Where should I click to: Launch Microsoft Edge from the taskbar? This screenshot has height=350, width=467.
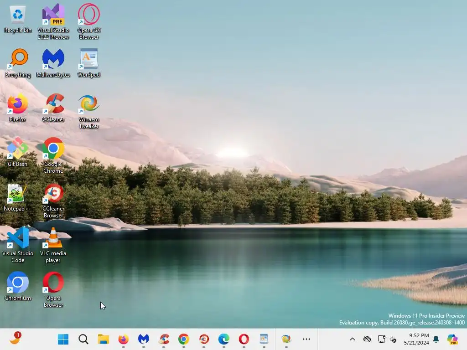(x=223, y=339)
